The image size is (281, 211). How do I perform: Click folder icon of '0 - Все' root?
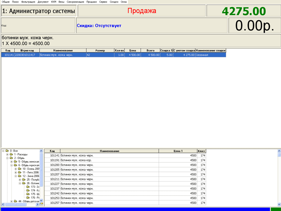pyautogui.click(x=7, y=151)
